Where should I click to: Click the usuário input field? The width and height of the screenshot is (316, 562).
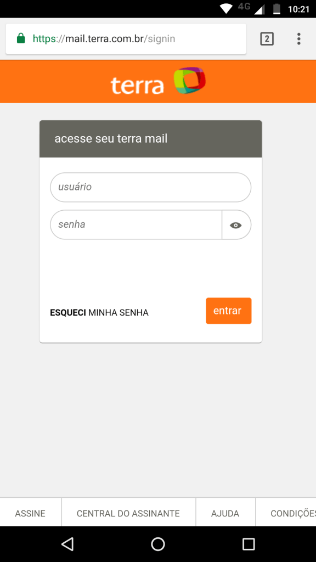pos(150,187)
